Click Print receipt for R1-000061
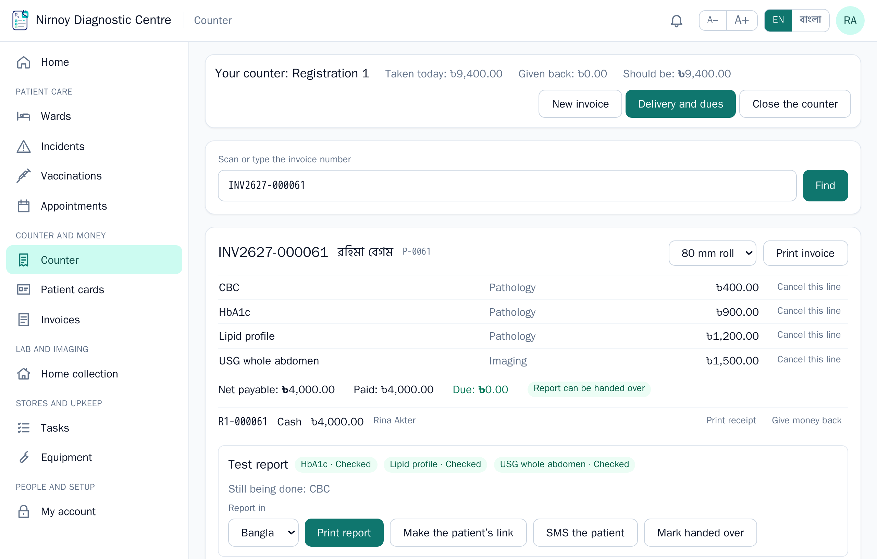Image resolution: width=877 pixels, height=559 pixels. pos(731,420)
